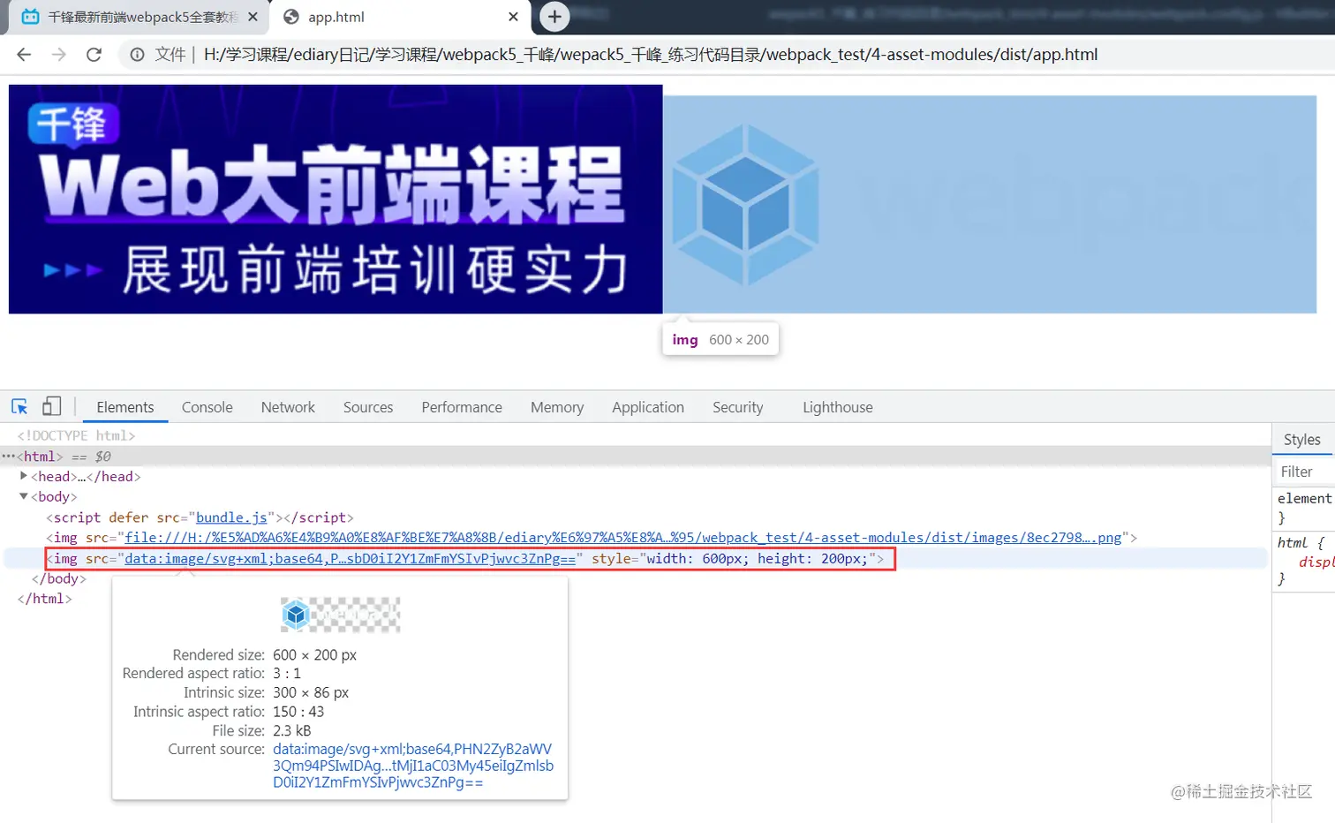
Task: Open the Sources panel tab
Action: point(368,407)
